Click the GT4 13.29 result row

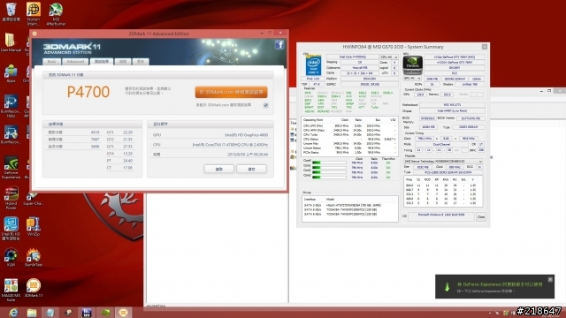[120, 154]
